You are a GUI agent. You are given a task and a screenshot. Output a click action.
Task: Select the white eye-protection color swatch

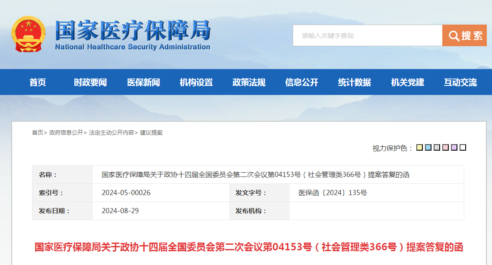463,147
